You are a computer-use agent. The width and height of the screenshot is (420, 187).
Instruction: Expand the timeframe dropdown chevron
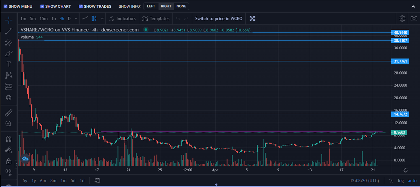click(76, 19)
